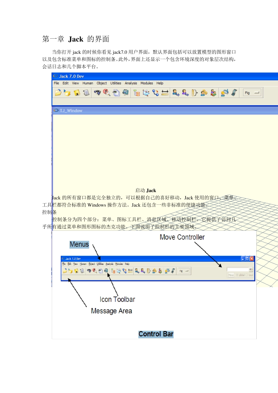Click the camera snapshot icon in top toolbar
The image size is (278, 393).
[126, 93]
